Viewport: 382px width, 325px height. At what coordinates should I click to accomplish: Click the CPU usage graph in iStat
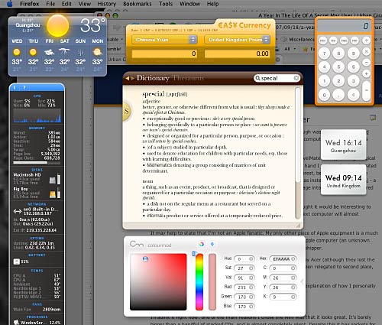37,115
